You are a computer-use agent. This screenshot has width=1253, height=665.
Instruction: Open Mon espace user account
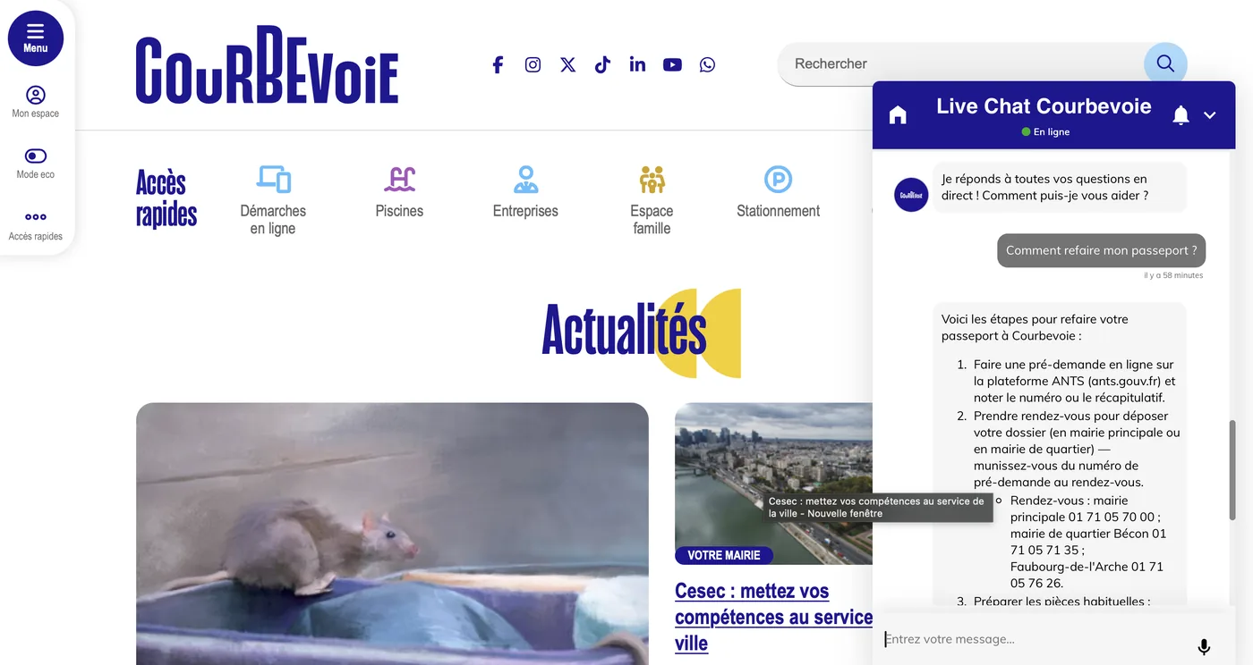(36, 102)
